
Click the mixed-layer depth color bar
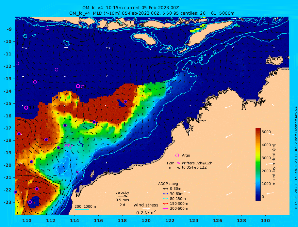[x=258, y=164]
